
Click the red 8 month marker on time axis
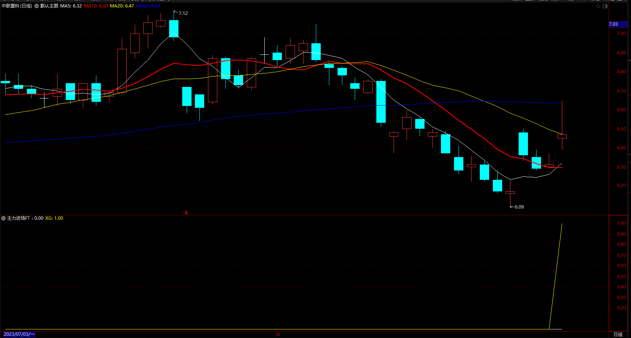[x=278, y=335]
